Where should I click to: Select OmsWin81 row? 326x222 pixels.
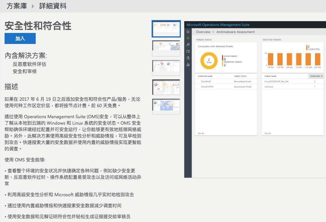coord(226,81)
